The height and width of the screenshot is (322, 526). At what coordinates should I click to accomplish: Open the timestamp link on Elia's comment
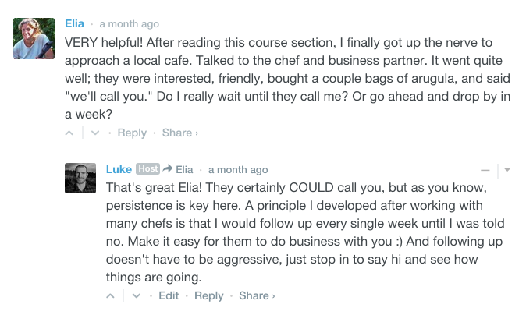tap(128, 23)
